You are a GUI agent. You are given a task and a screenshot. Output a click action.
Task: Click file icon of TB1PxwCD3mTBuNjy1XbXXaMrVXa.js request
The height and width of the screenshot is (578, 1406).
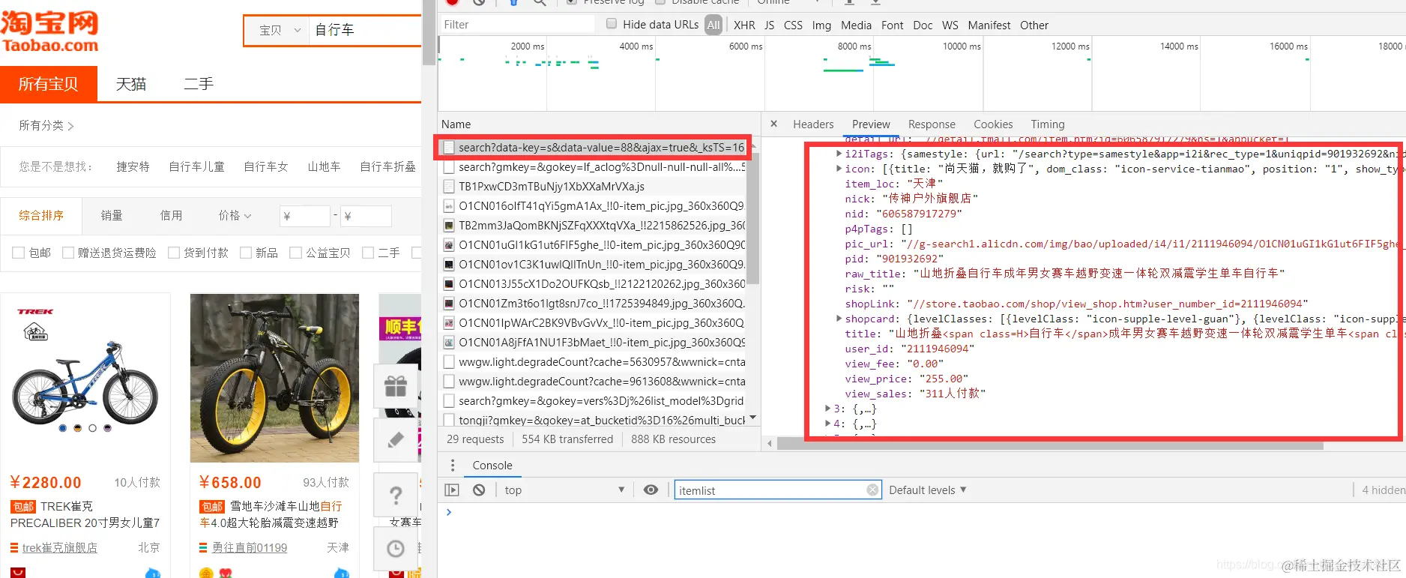point(449,187)
